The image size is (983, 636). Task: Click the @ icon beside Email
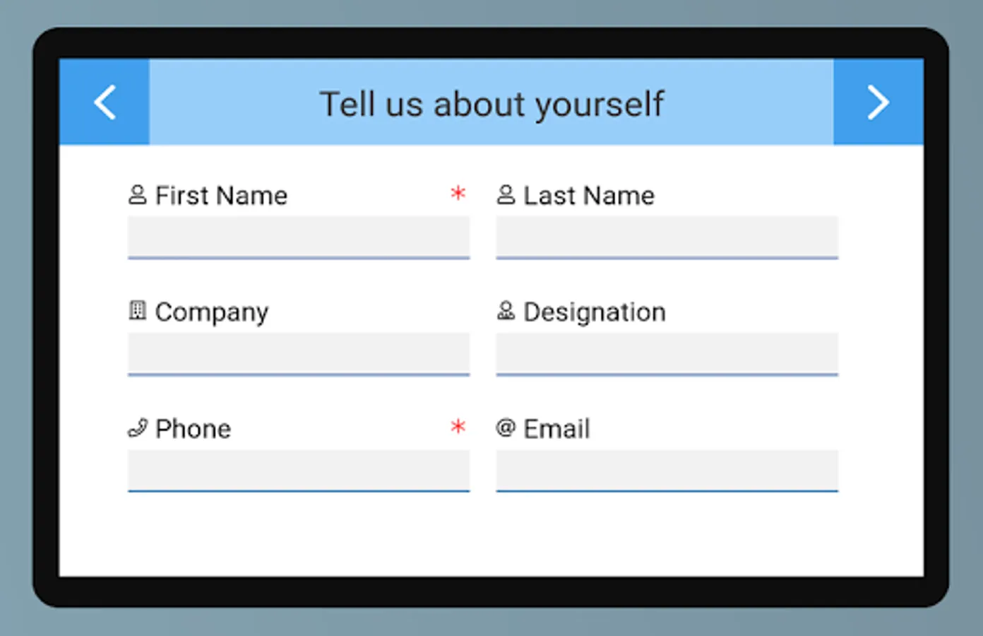506,428
